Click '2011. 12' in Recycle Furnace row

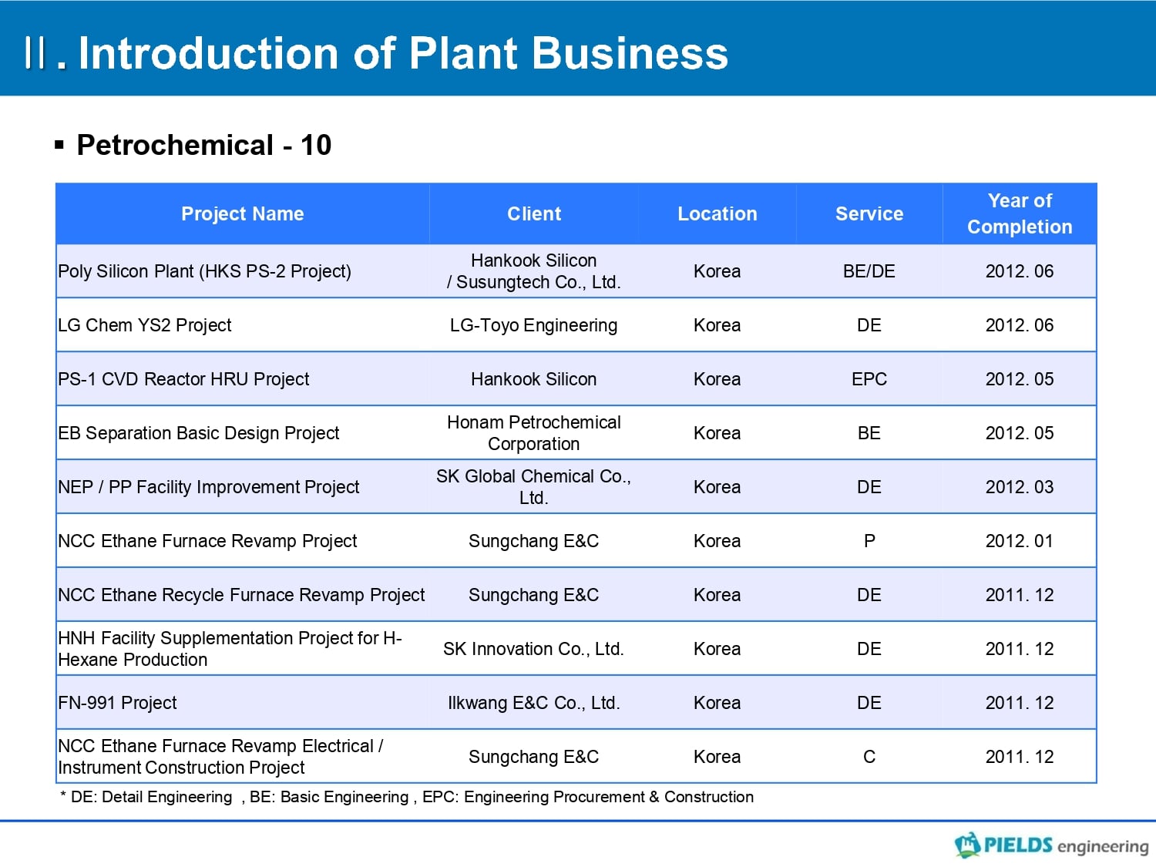[1020, 595]
